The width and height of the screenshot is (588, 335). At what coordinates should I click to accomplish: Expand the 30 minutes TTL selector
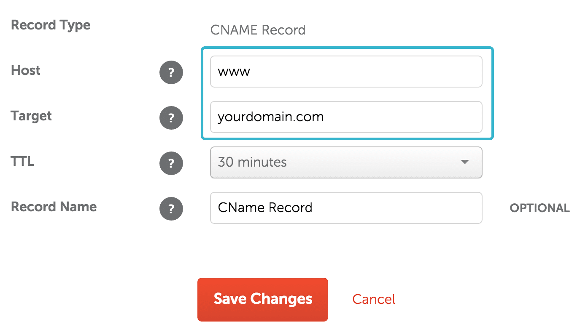346,162
